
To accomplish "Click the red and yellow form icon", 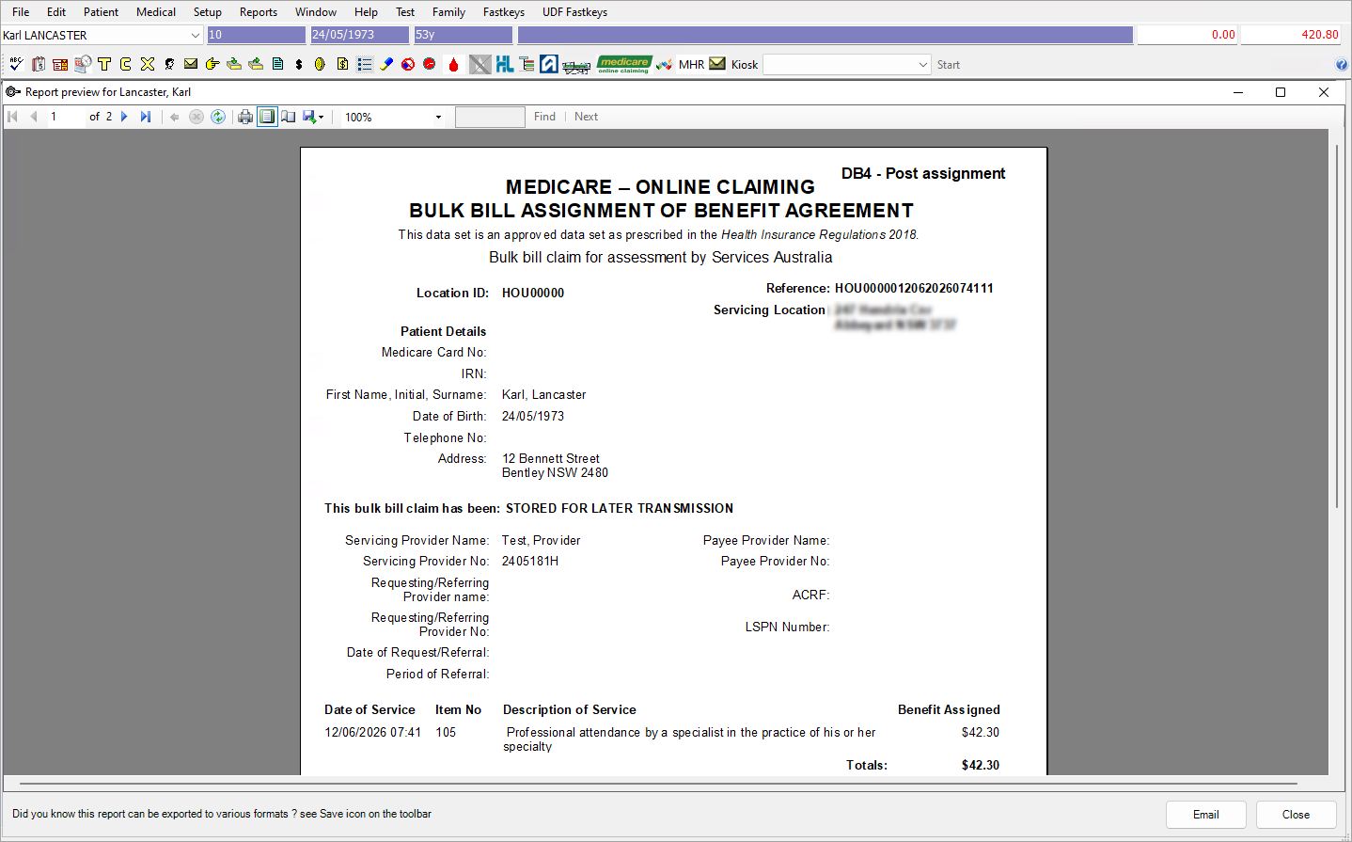I will point(60,64).
